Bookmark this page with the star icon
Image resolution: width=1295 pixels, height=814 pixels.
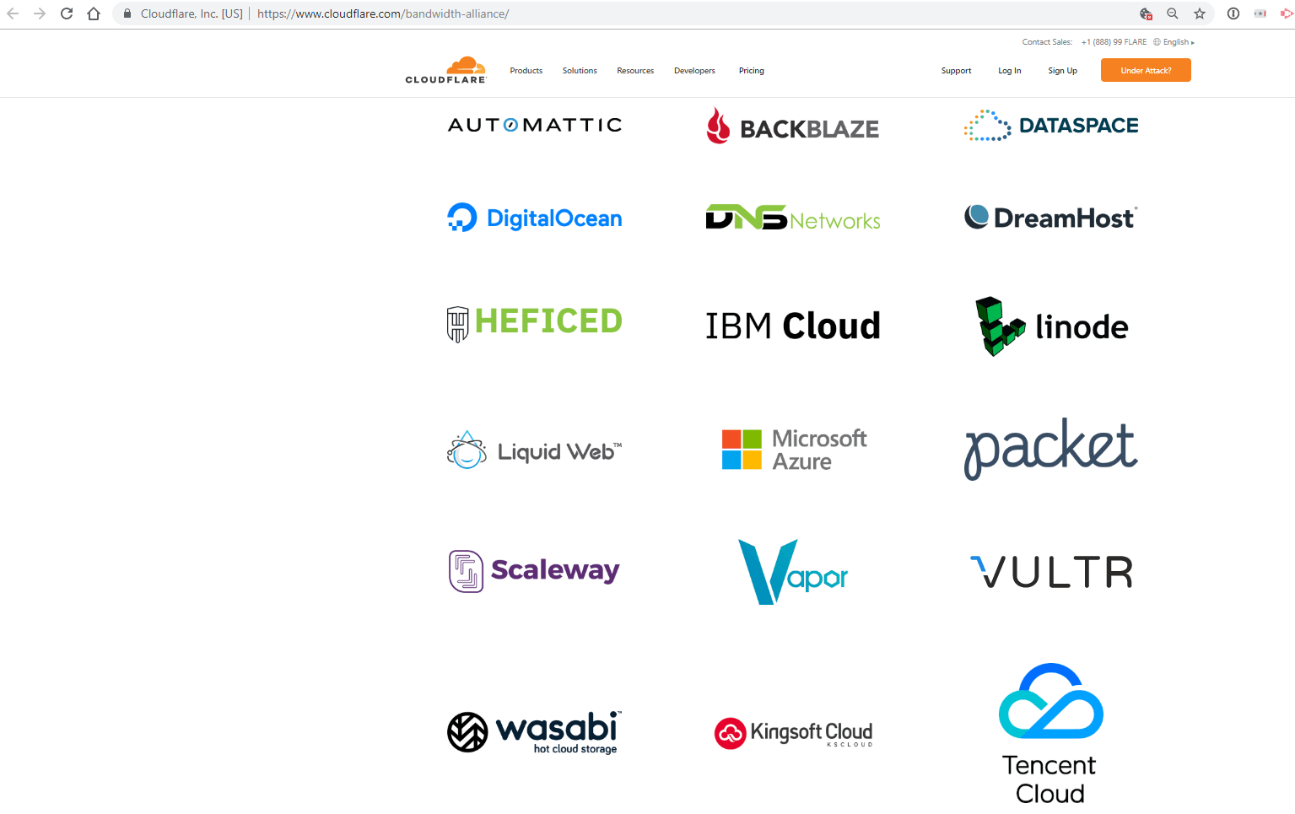pos(1200,13)
